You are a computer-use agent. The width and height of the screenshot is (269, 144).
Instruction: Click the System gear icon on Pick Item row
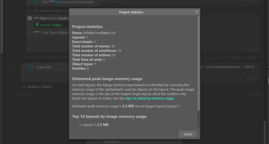coord(36,2)
